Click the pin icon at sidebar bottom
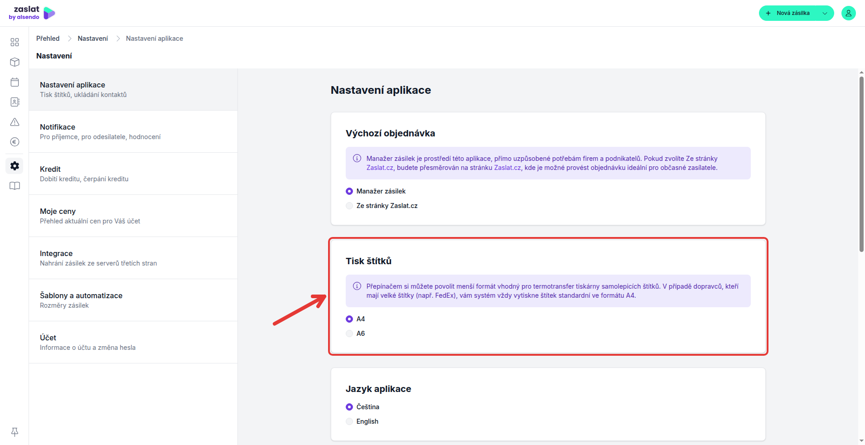Screen dimensions: 865x445 [14, 432]
